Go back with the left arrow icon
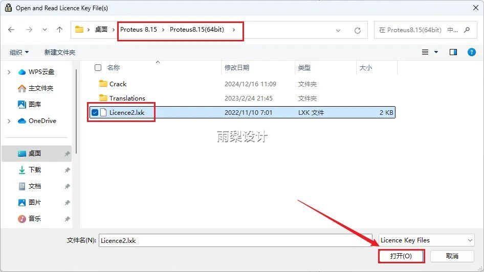The height and width of the screenshot is (272, 484). tap(11, 30)
